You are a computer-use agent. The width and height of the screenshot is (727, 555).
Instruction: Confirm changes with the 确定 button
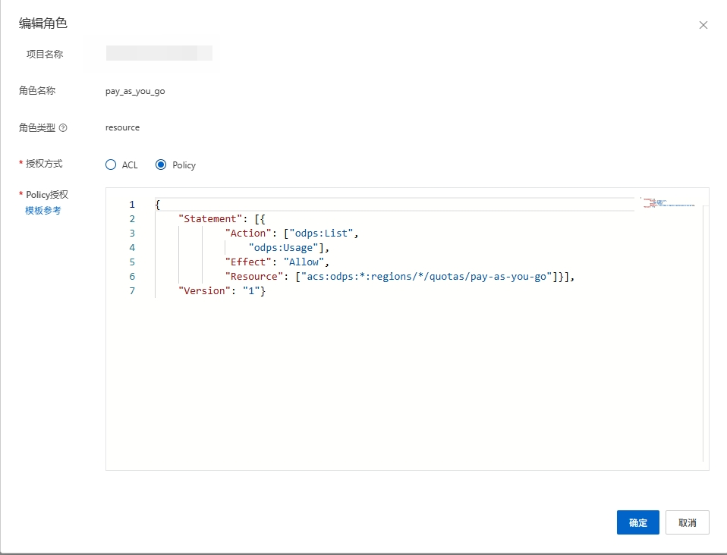[x=637, y=522]
